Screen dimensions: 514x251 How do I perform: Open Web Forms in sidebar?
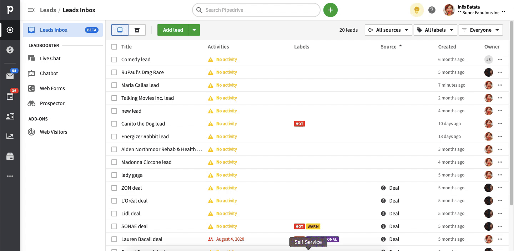tap(52, 88)
